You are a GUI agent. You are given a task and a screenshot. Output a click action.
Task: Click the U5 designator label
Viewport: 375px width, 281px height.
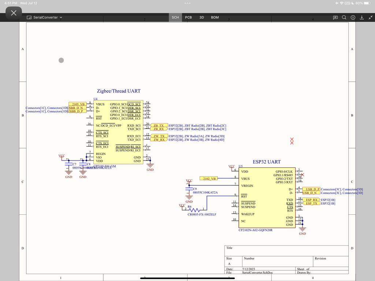pyautogui.click(x=241, y=166)
